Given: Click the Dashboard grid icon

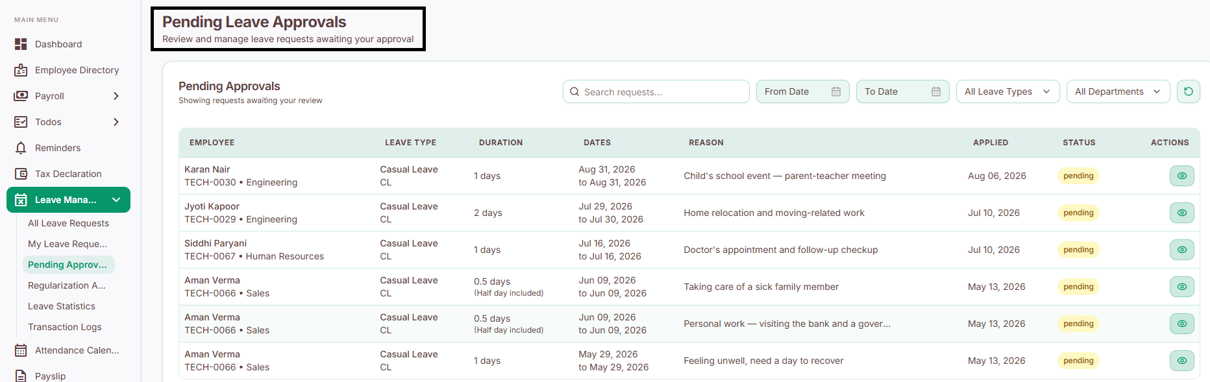Looking at the screenshot, I should (x=21, y=44).
